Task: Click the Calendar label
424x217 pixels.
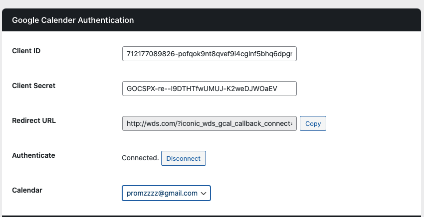Action: 27,190
